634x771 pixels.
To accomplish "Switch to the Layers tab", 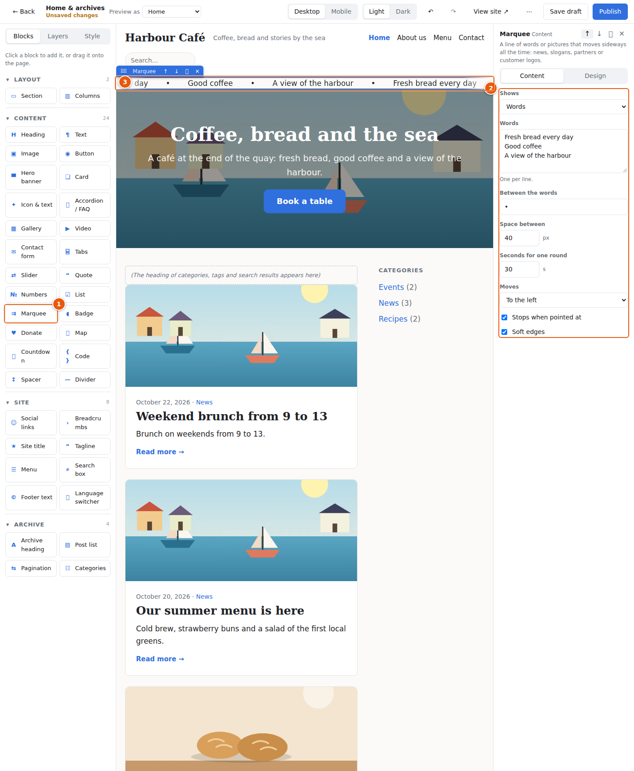I will (x=58, y=36).
